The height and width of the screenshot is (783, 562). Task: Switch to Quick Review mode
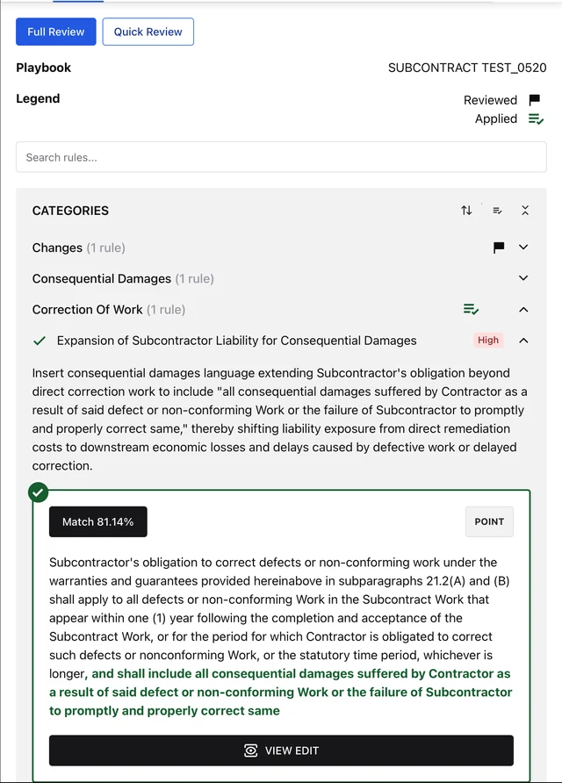(x=148, y=32)
